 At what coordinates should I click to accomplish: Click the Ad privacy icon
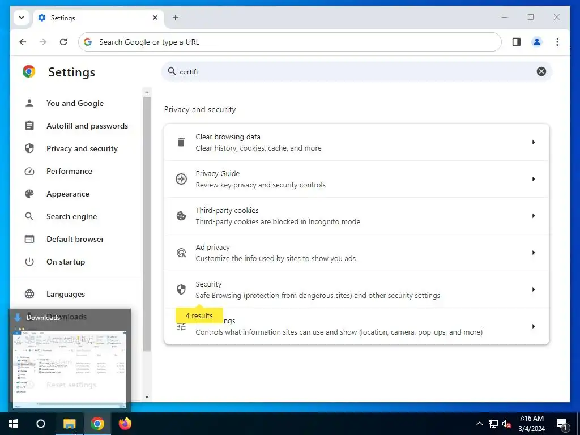(x=181, y=253)
